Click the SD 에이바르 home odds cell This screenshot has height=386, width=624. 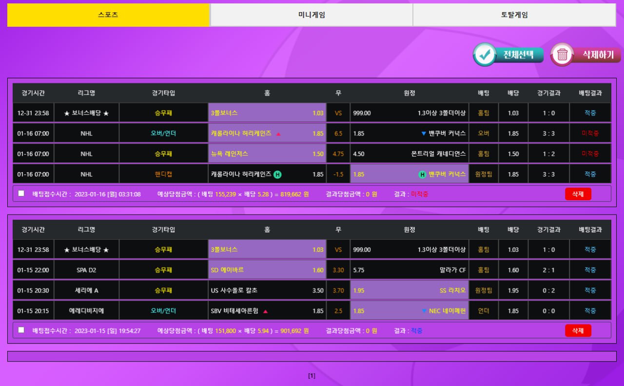coord(267,270)
